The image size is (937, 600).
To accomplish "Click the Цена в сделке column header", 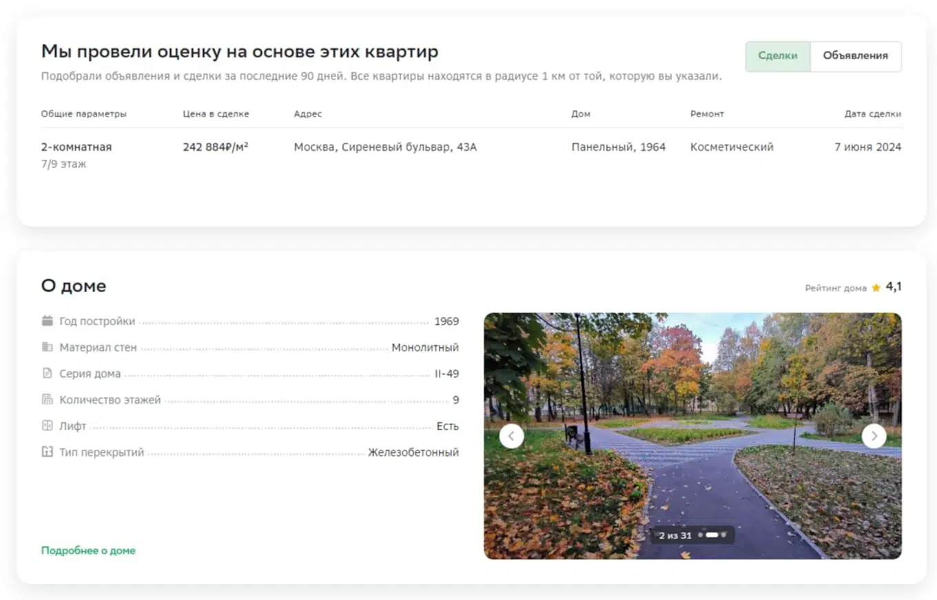I will [216, 114].
